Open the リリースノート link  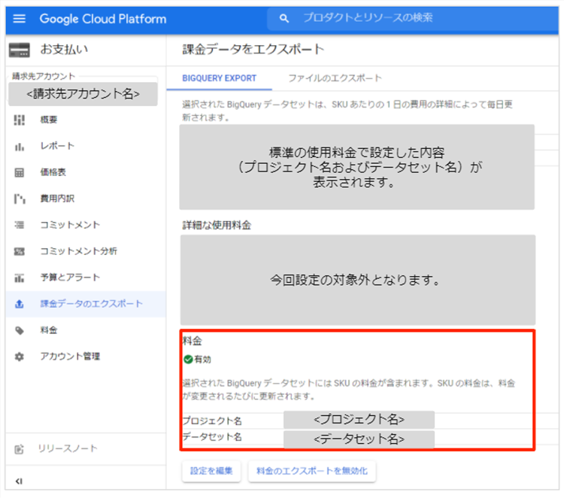[x=68, y=448]
